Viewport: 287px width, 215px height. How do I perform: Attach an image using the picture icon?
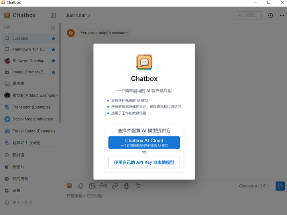point(92,186)
